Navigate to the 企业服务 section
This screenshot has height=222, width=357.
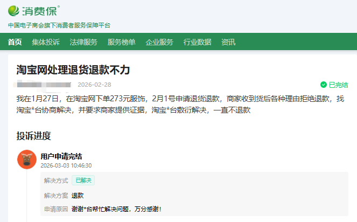click(159, 42)
